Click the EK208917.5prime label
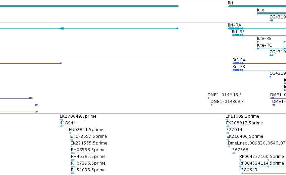This screenshot has height=175, width=286. click(x=244, y=123)
